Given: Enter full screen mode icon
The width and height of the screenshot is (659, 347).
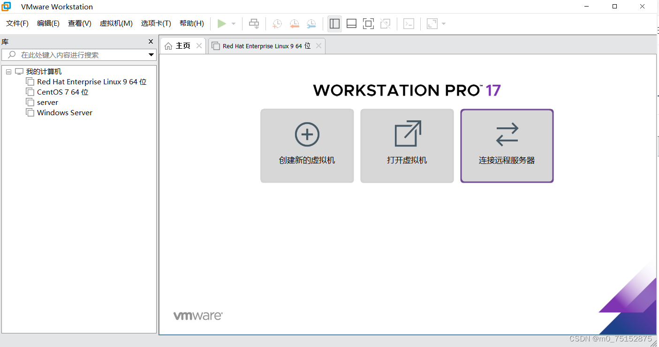Looking at the screenshot, I should coord(368,23).
